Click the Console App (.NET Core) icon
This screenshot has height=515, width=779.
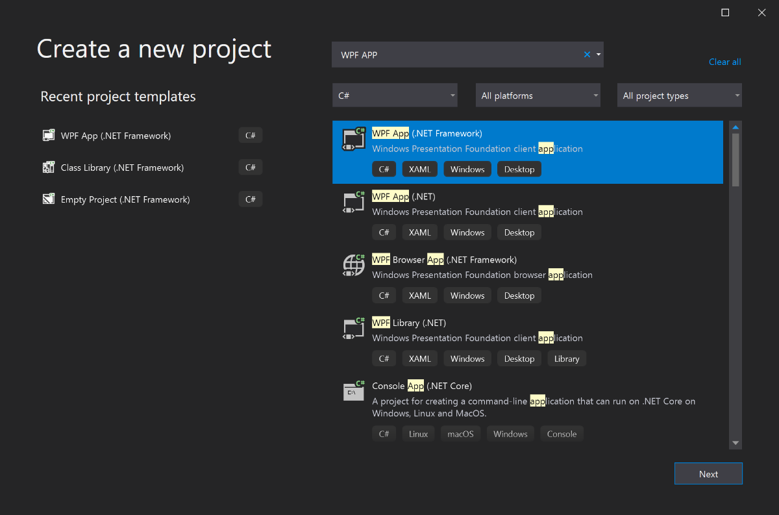[x=354, y=391]
